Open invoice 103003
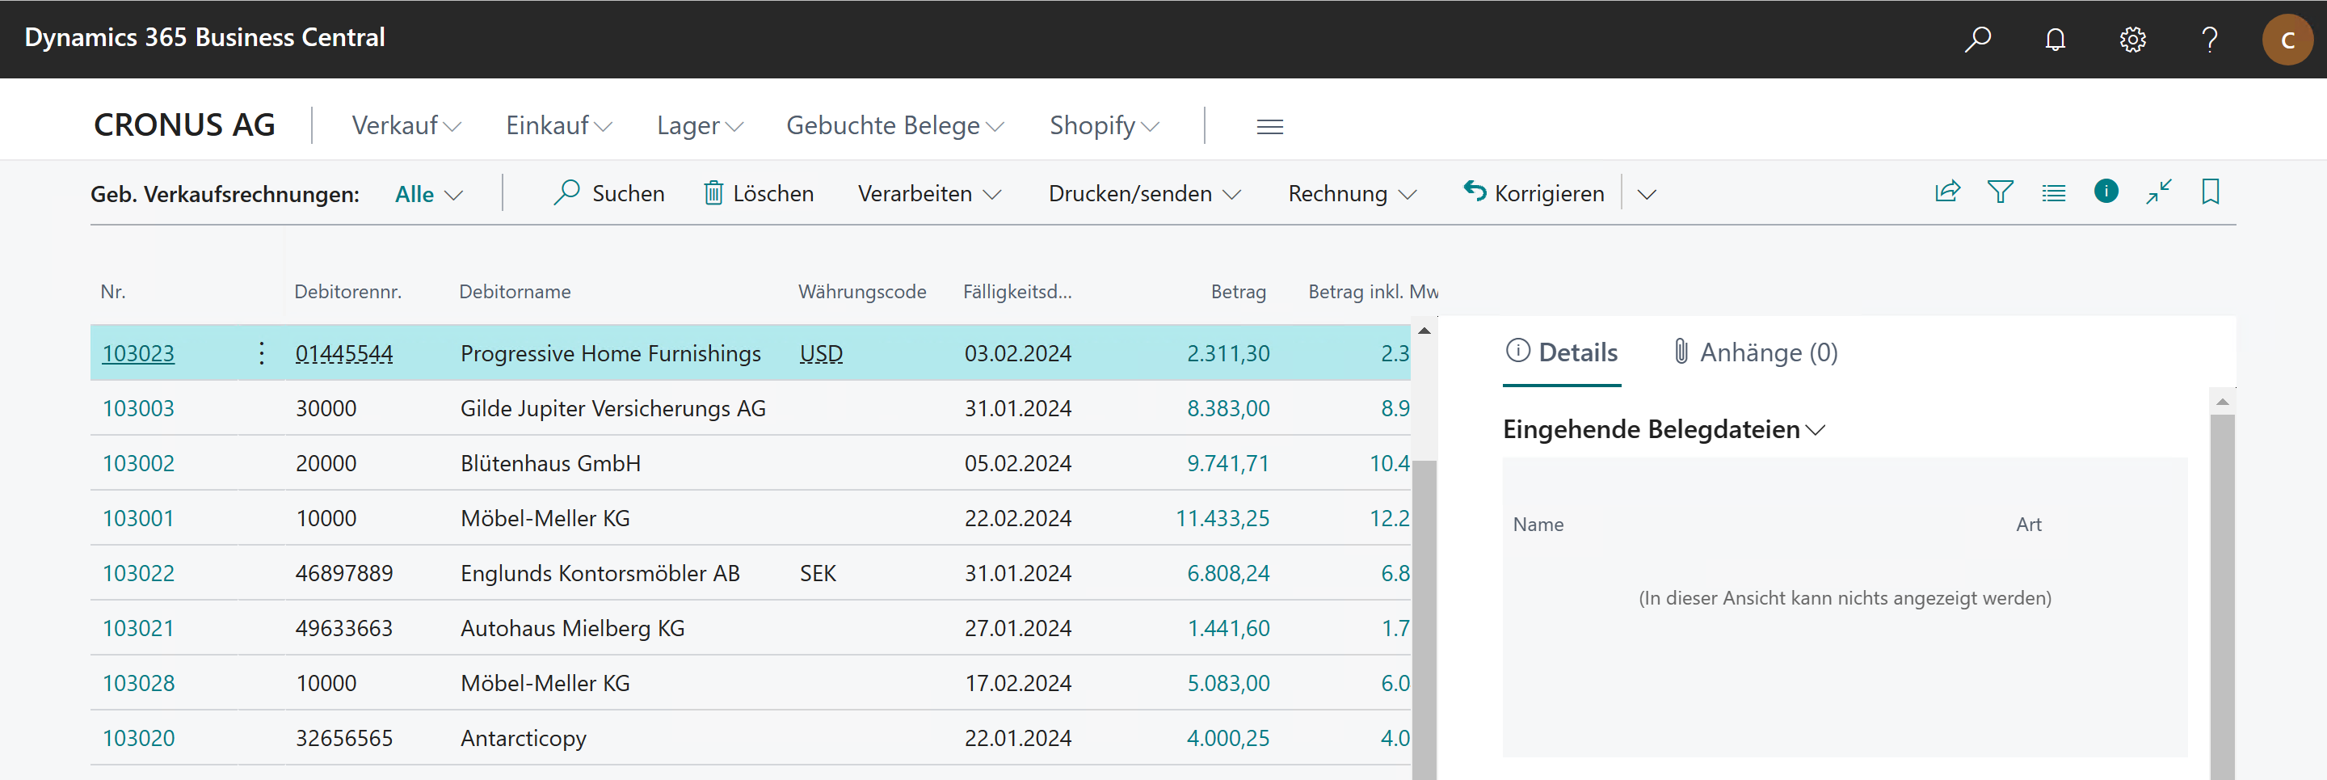 (138, 408)
